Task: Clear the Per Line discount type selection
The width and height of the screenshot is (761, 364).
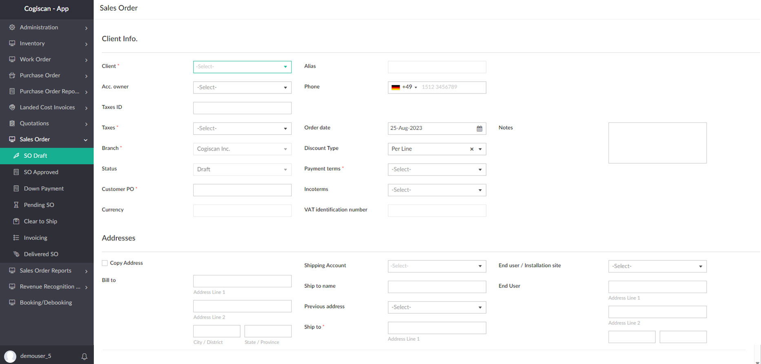Action: pos(471,149)
